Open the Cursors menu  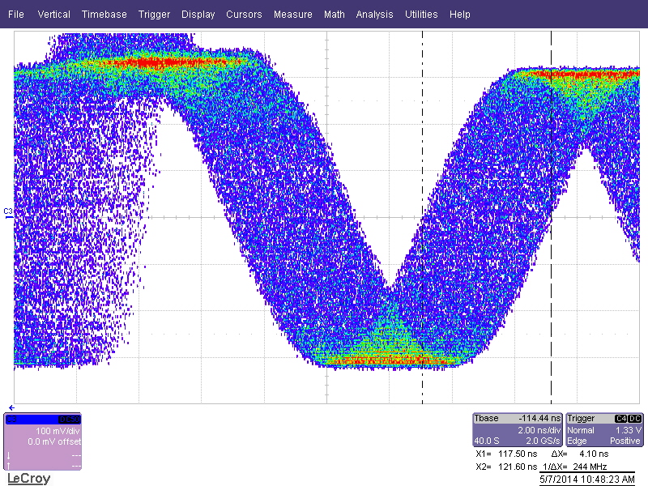click(244, 15)
